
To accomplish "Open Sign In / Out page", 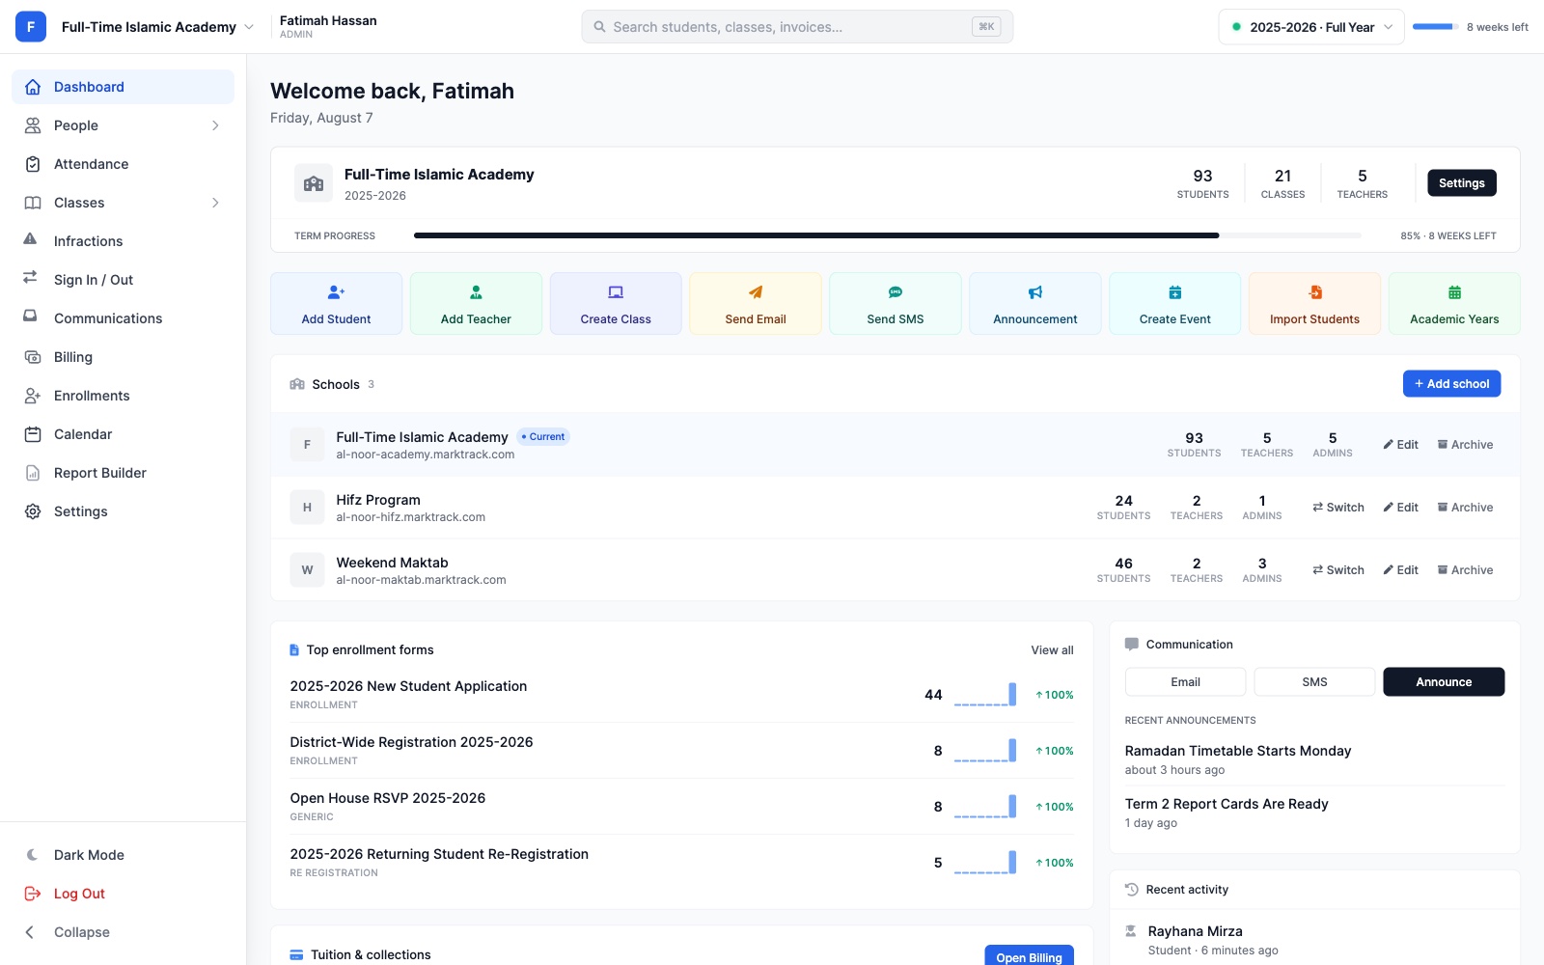I will pos(123,280).
